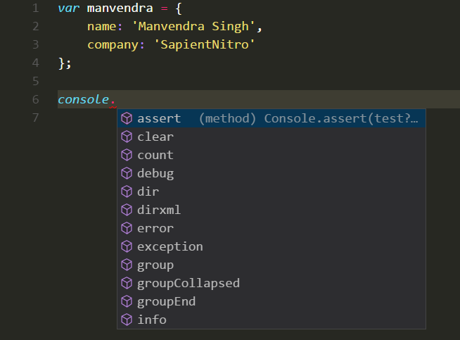
Task: Click the manvendra variable name
Action: tap(120, 8)
